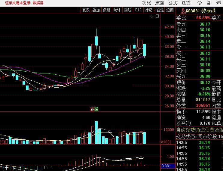
Task: Click the 涨幅 -8.26% value
Action: (204, 94)
